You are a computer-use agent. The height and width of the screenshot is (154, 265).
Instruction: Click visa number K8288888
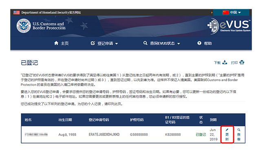coord(173,134)
